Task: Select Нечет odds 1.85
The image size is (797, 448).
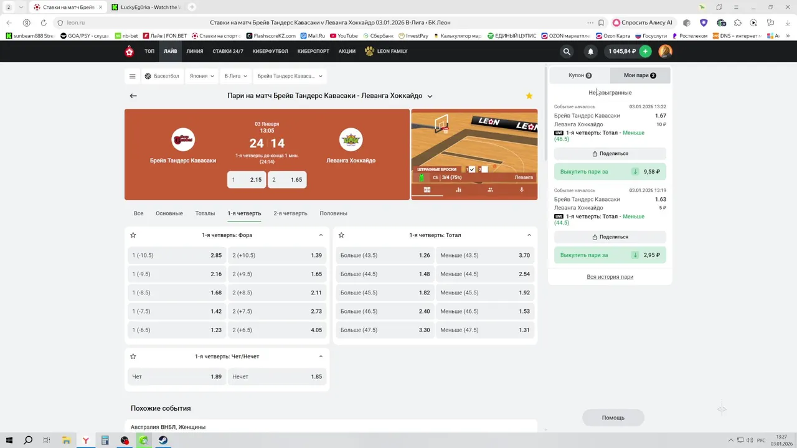Action: [x=277, y=376]
